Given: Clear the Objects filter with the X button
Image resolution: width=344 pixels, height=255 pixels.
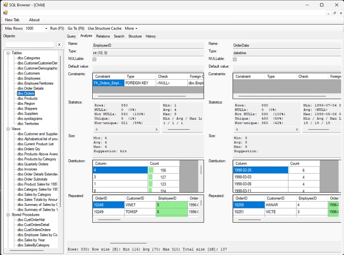Looking at the screenshot, I should pyautogui.click(x=59, y=45).
